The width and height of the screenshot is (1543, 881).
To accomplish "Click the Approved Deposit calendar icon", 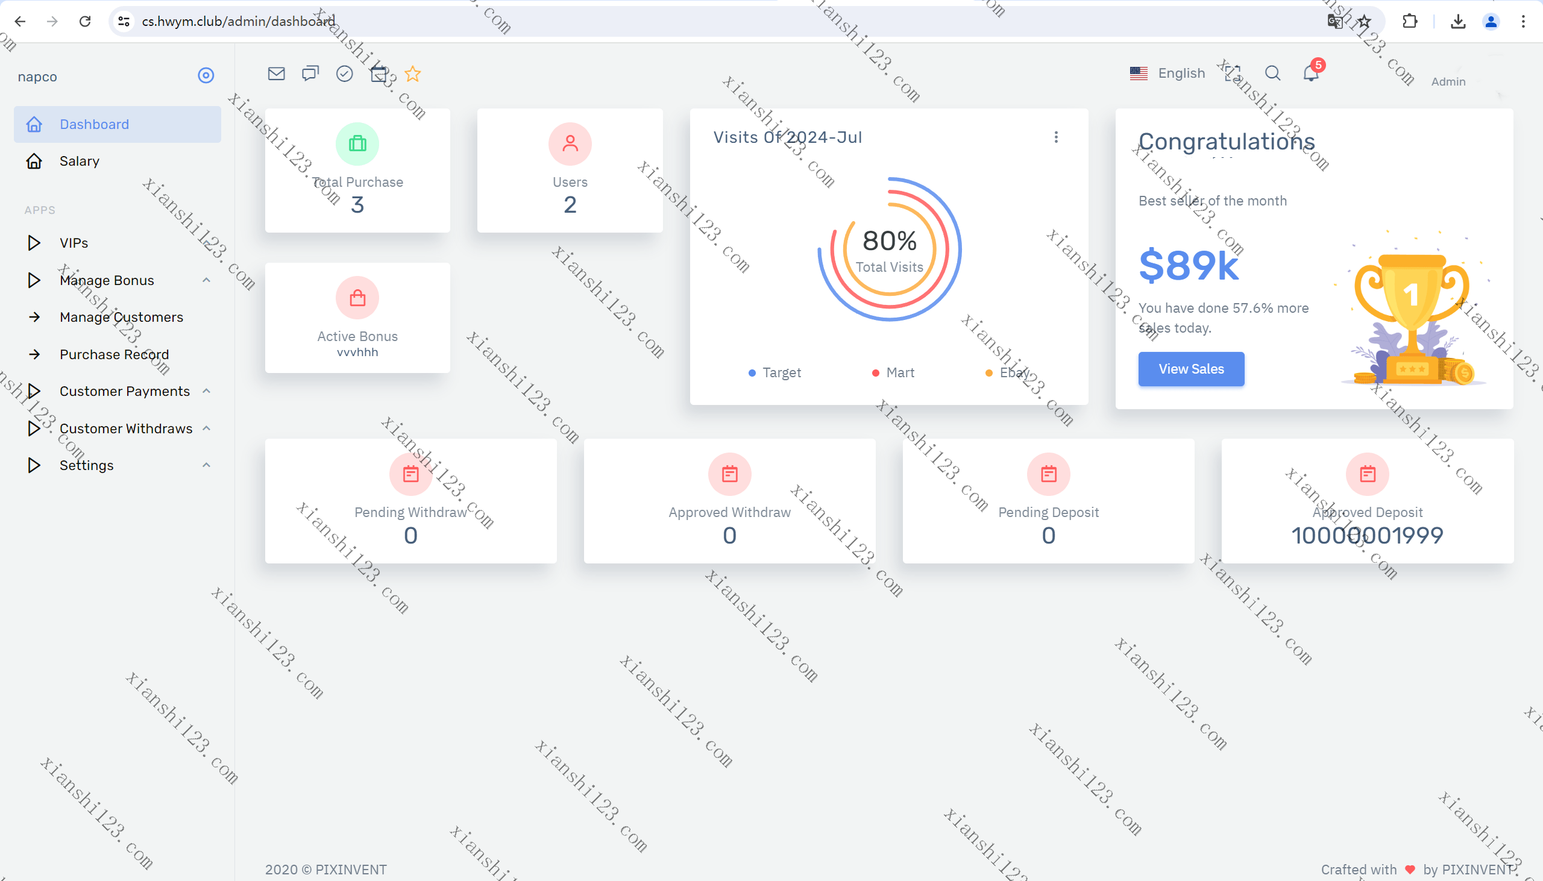I will [1367, 474].
